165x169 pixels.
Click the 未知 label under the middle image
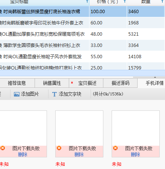[60, 164]
